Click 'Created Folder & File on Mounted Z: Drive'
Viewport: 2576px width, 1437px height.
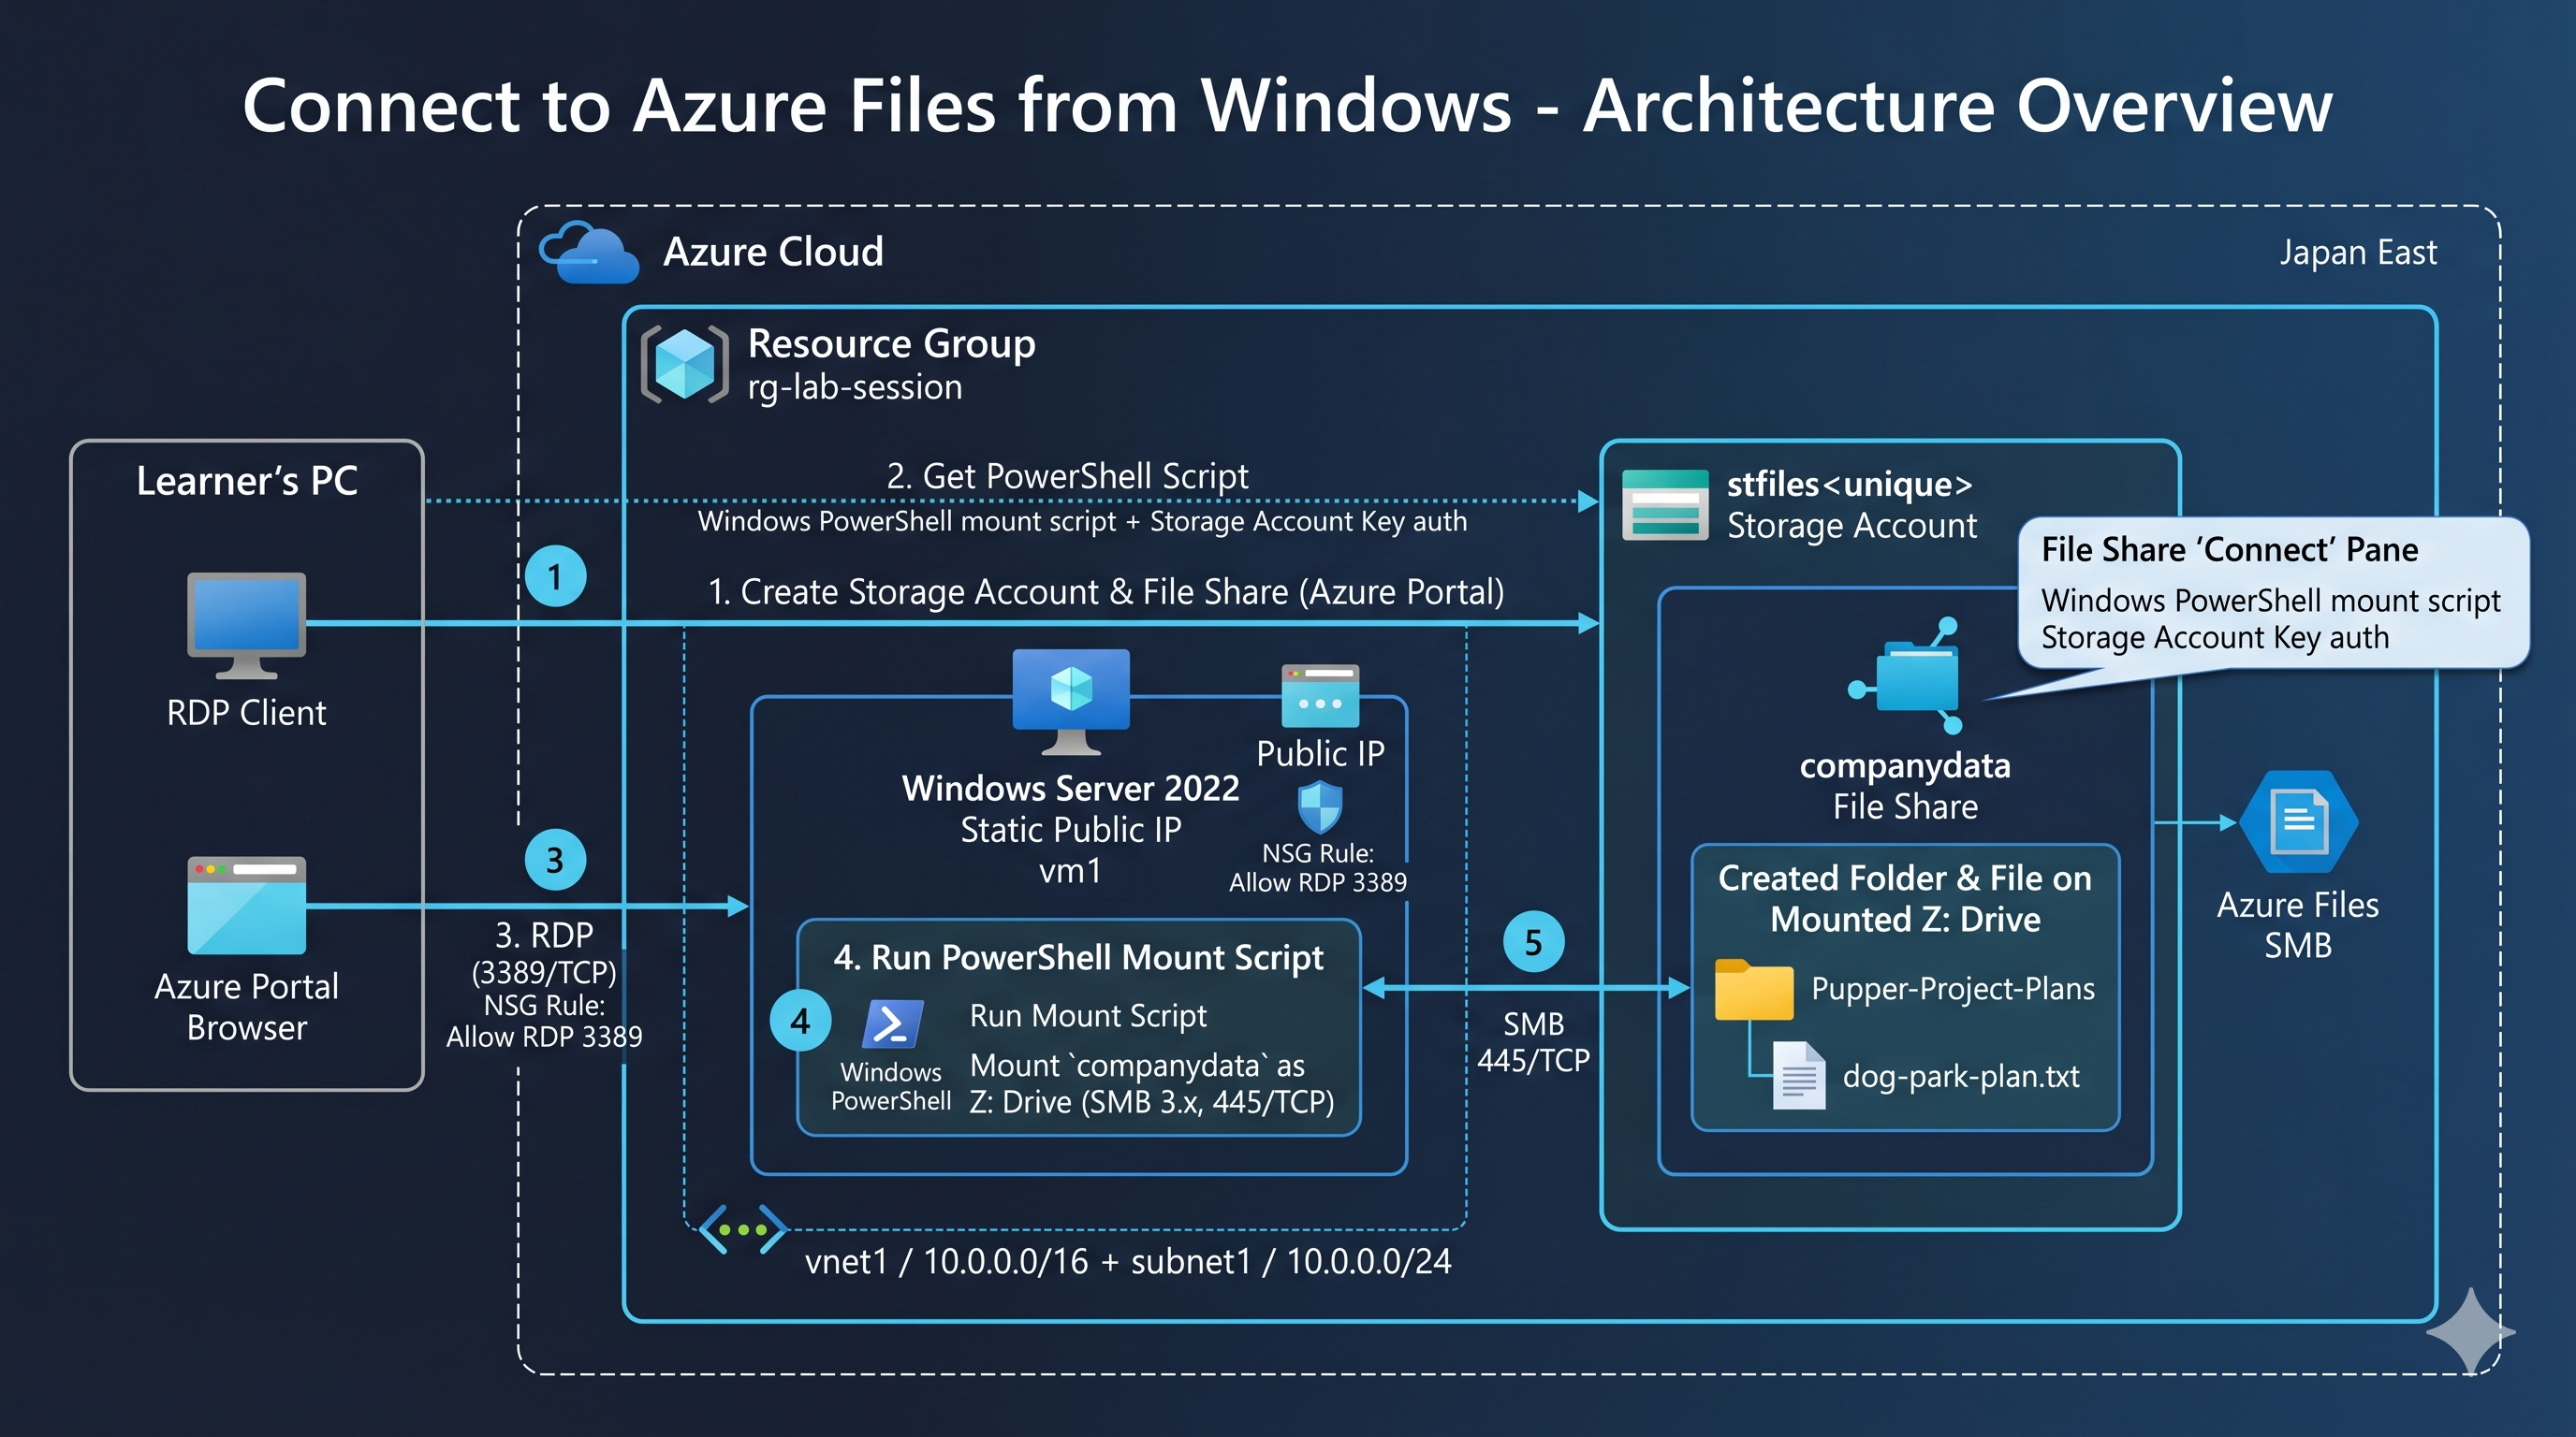click(1905, 898)
